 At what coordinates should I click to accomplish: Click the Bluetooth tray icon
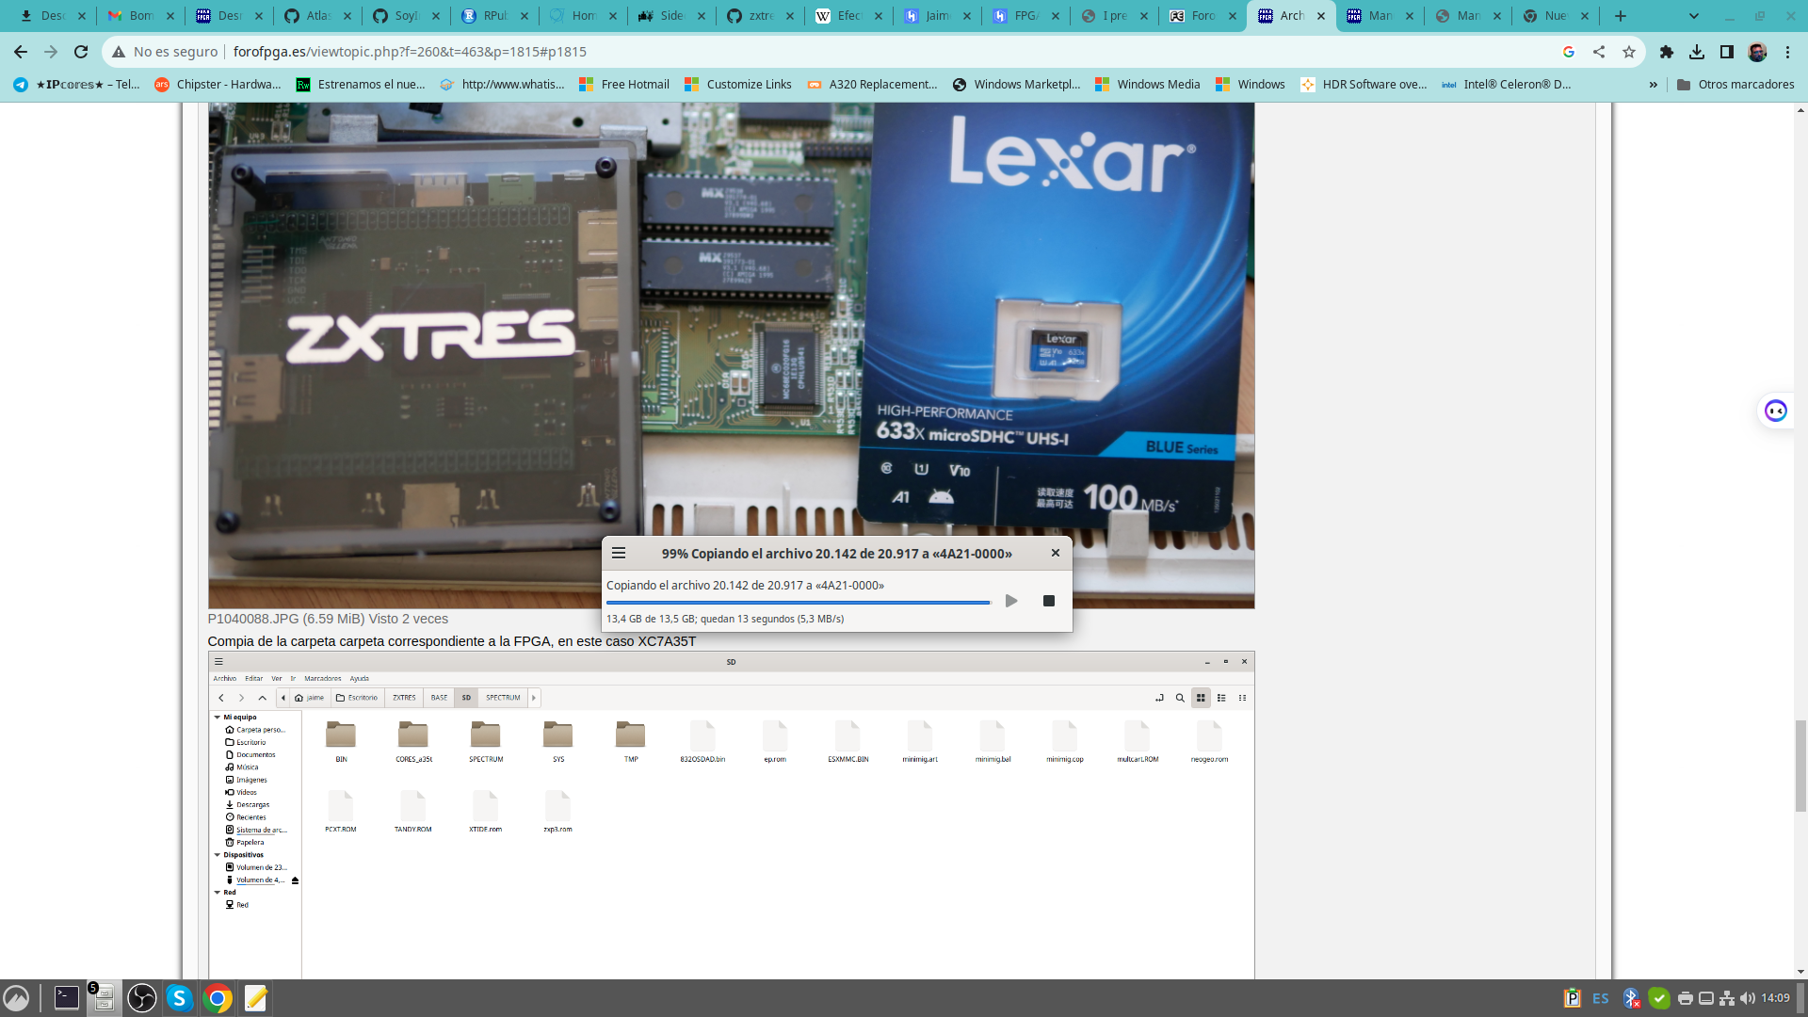pyautogui.click(x=1631, y=998)
